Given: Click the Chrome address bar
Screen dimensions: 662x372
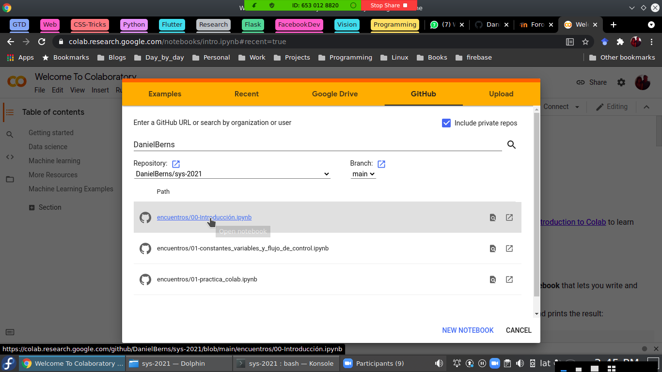Looking at the screenshot, I should pyautogui.click(x=310, y=42).
